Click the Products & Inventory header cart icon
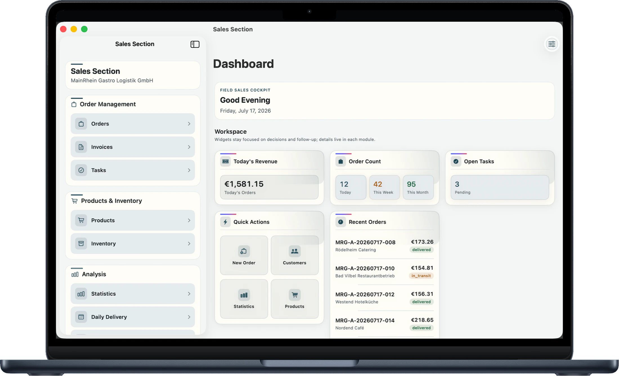 point(75,201)
